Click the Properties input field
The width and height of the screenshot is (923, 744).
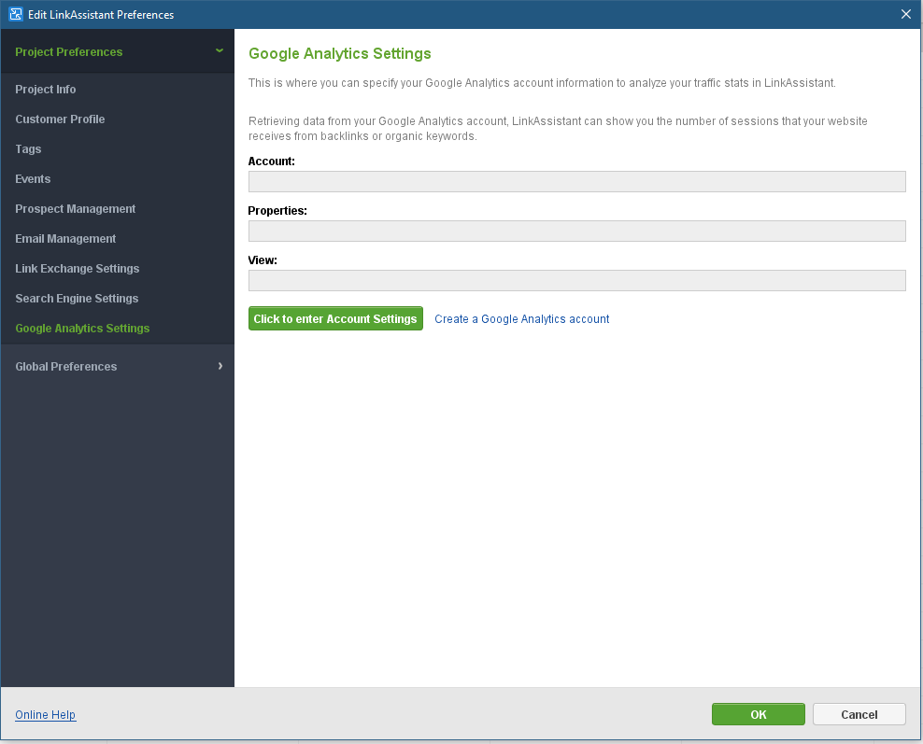click(x=577, y=232)
